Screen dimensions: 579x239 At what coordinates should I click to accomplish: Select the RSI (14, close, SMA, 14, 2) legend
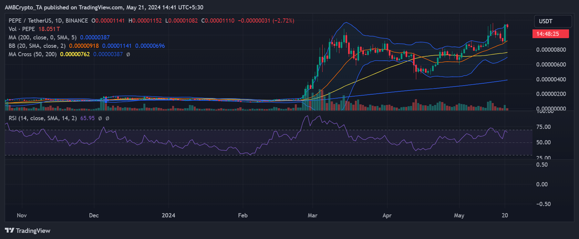click(x=43, y=118)
